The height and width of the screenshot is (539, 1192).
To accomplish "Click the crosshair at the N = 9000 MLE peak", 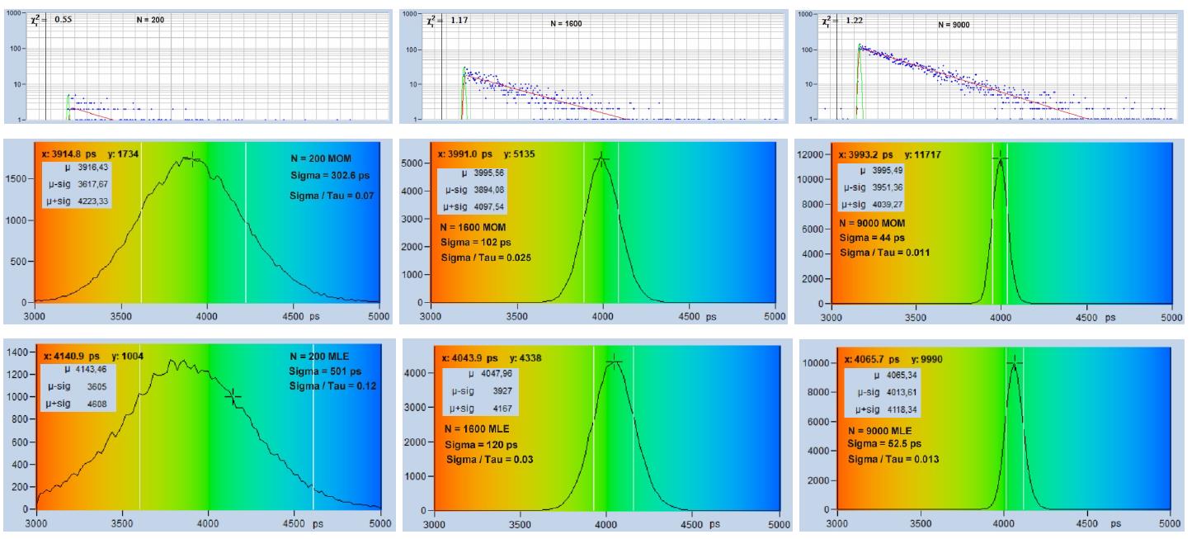I will pyautogui.click(x=1014, y=362).
